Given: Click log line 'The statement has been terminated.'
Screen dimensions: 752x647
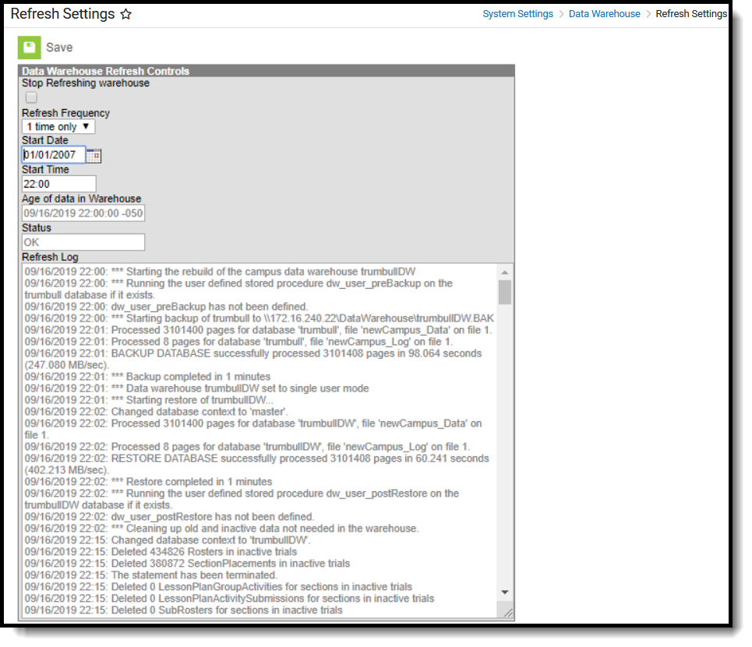Looking at the screenshot, I should (x=151, y=575).
